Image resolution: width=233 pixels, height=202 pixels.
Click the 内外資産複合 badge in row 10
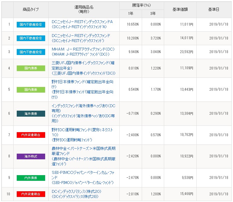pyautogui.click(x=31, y=194)
